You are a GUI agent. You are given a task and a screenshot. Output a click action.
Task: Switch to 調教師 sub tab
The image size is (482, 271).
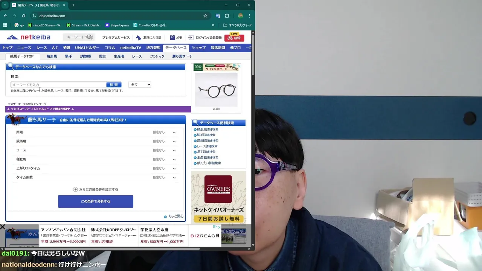point(85,56)
